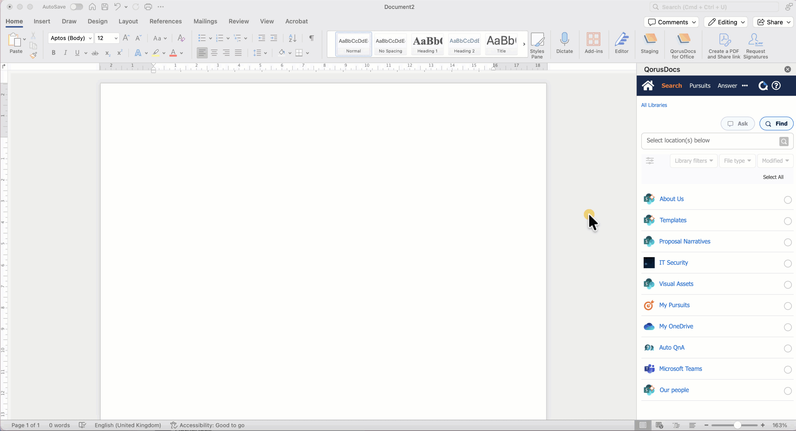This screenshot has width=796, height=431.
Task: Open the Add-ins gallery
Action: point(593,43)
